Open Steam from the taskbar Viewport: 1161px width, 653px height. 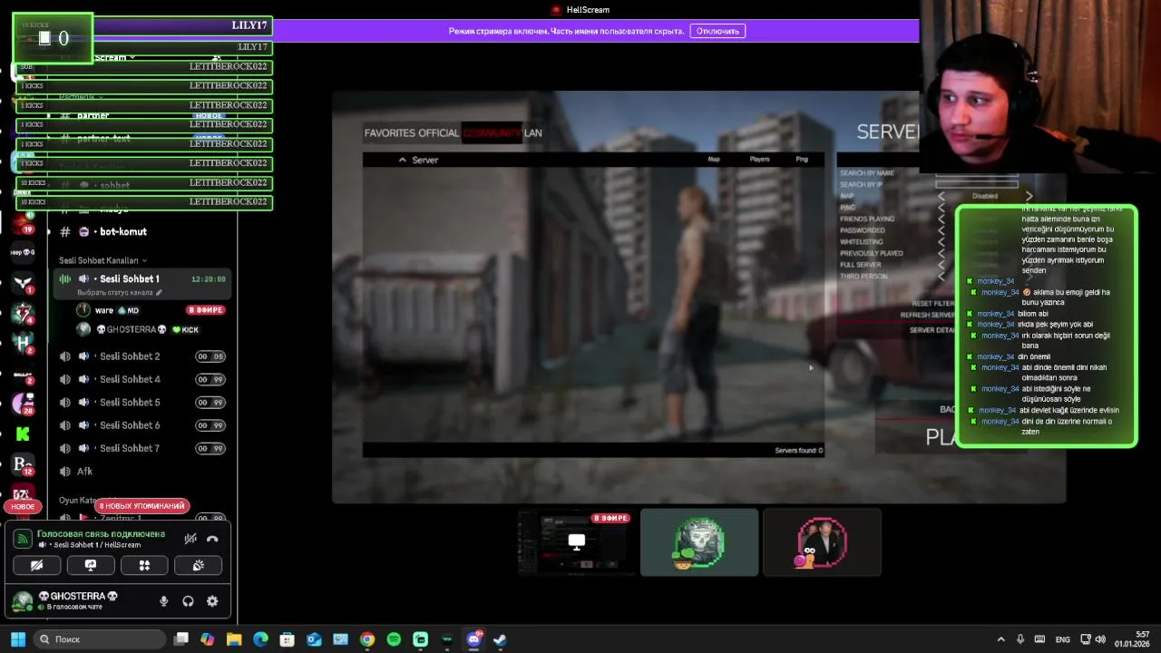coord(500,639)
